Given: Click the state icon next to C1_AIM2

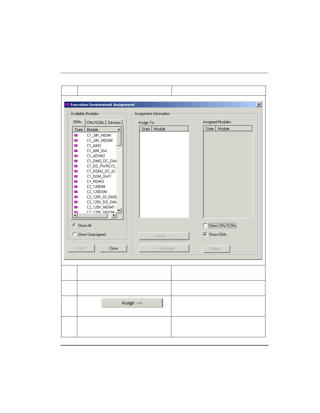Looking at the screenshot, I should coord(76,145).
